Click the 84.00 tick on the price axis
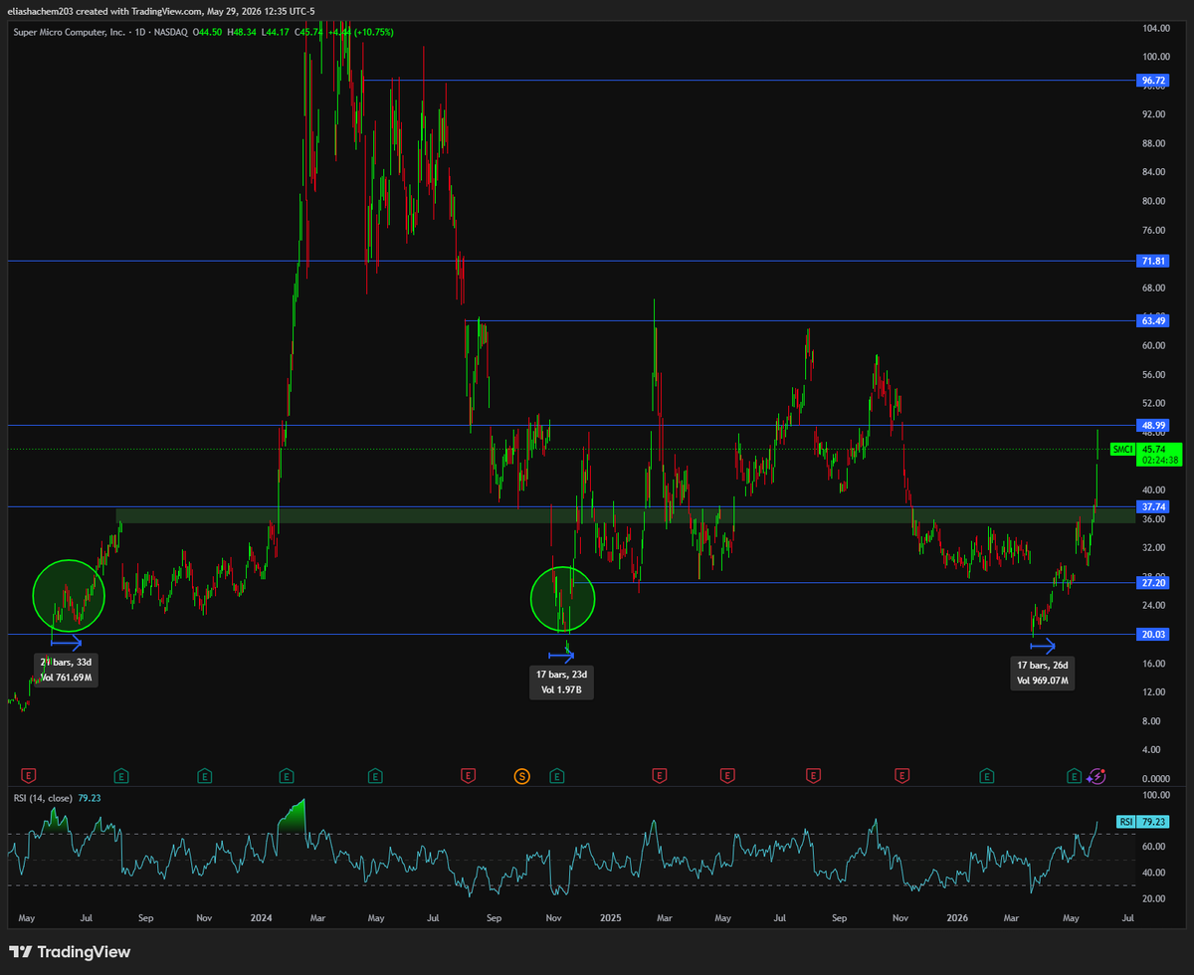Viewport: 1194px width, 975px height. point(1154,172)
